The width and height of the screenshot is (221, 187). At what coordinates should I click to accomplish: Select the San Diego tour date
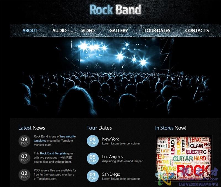click(x=111, y=174)
